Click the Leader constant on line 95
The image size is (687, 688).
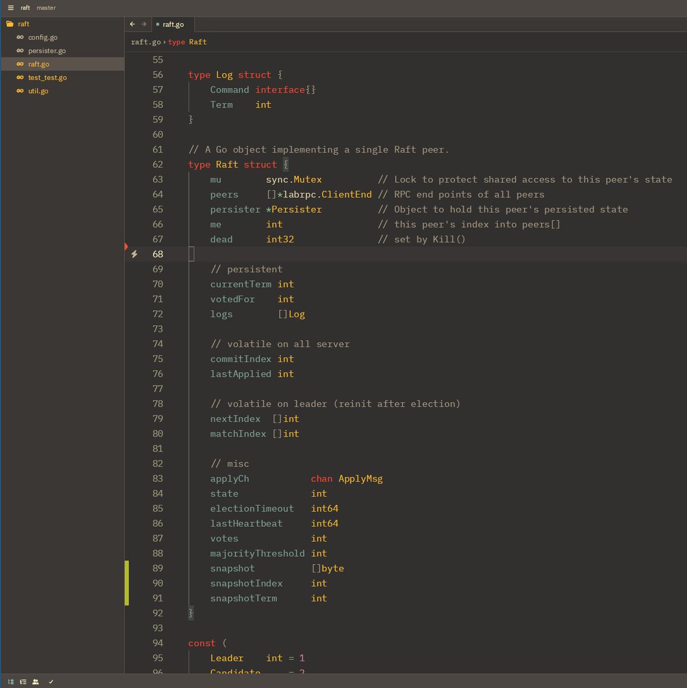[x=227, y=658]
